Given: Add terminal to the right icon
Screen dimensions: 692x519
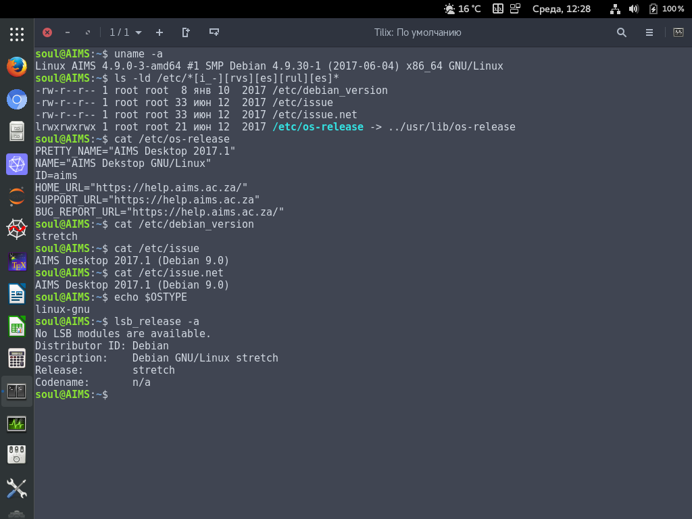Looking at the screenshot, I should pyautogui.click(x=186, y=32).
